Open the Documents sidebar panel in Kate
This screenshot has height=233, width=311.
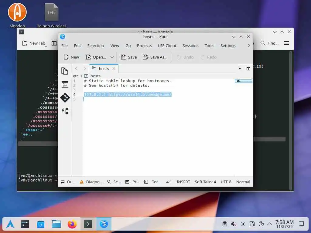(x=64, y=71)
